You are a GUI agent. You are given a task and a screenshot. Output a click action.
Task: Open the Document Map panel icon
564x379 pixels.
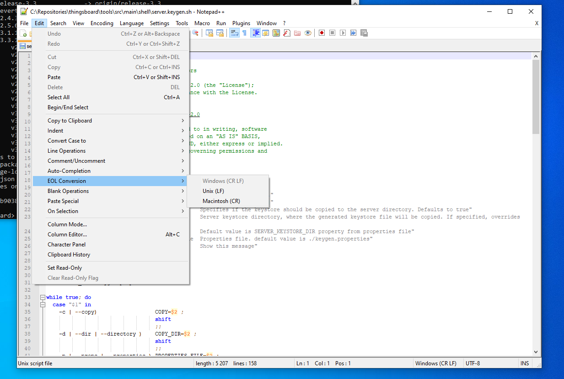(276, 33)
